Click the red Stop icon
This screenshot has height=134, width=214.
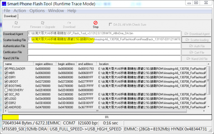point(96,23)
